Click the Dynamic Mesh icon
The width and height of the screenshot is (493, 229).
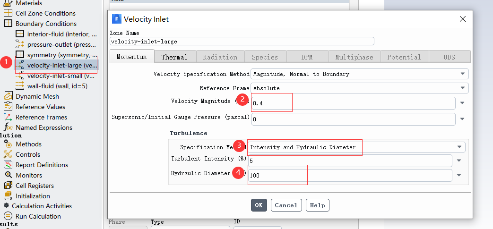(8, 96)
